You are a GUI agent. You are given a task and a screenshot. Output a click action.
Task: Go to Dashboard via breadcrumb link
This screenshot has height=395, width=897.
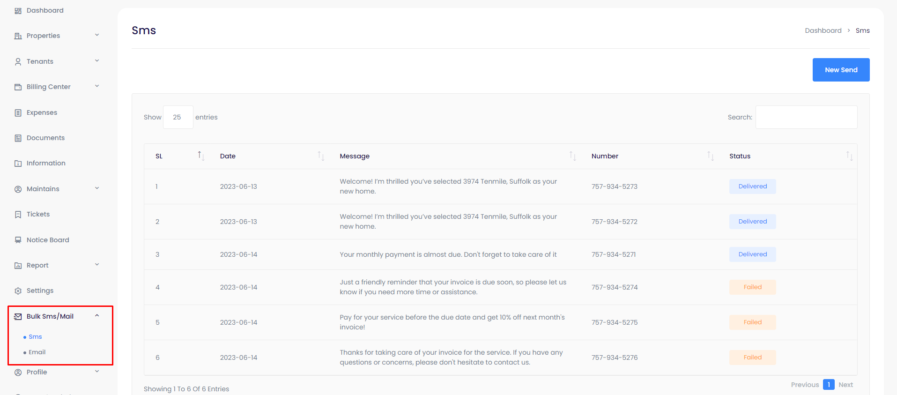(823, 30)
